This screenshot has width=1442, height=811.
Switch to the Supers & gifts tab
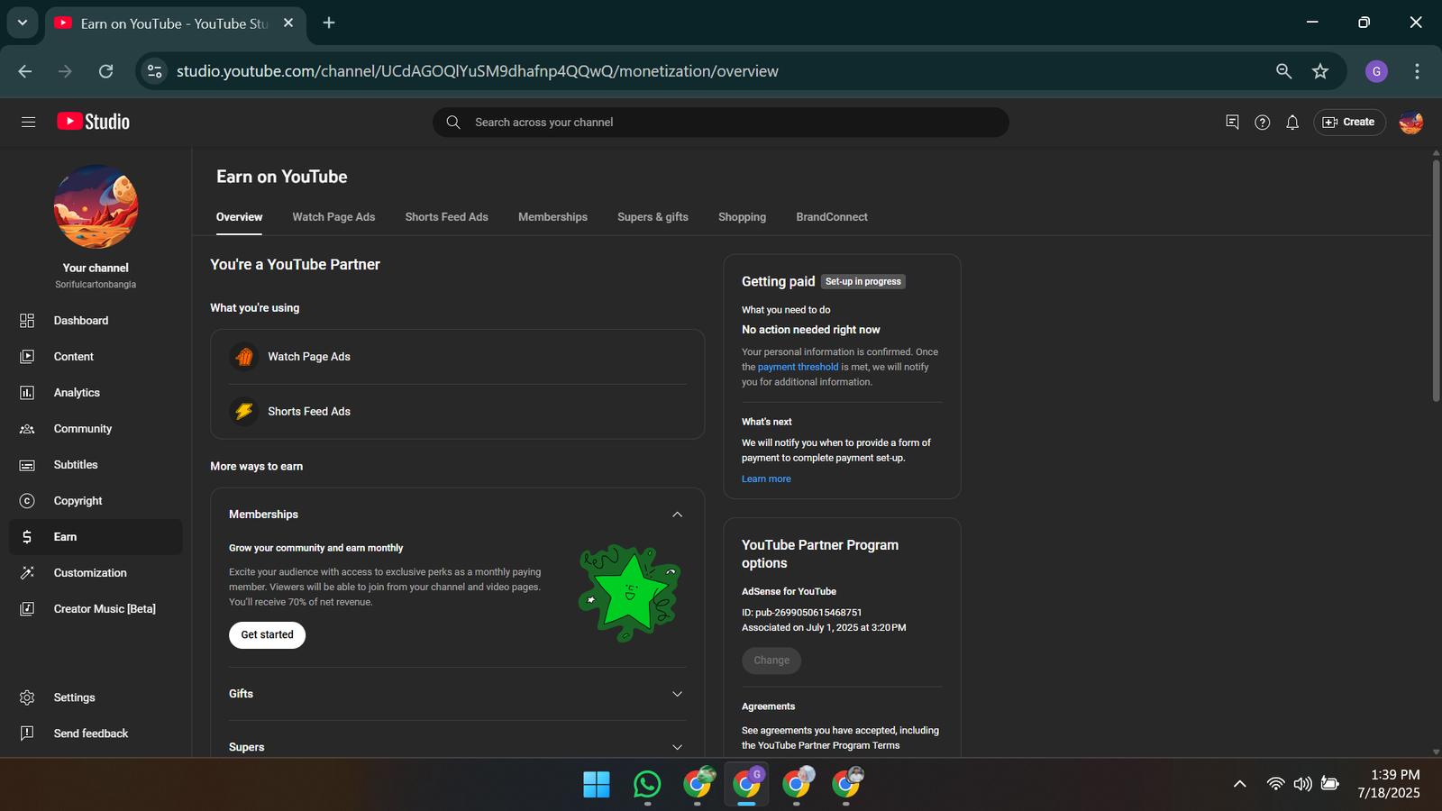pyautogui.click(x=653, y=217)
